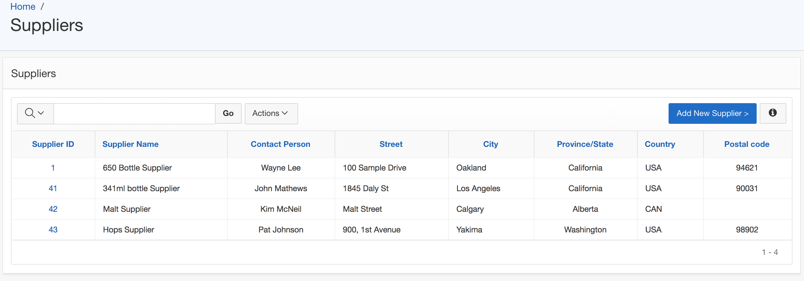Click the Country column header
804x281 pixels.
[659, 144]
